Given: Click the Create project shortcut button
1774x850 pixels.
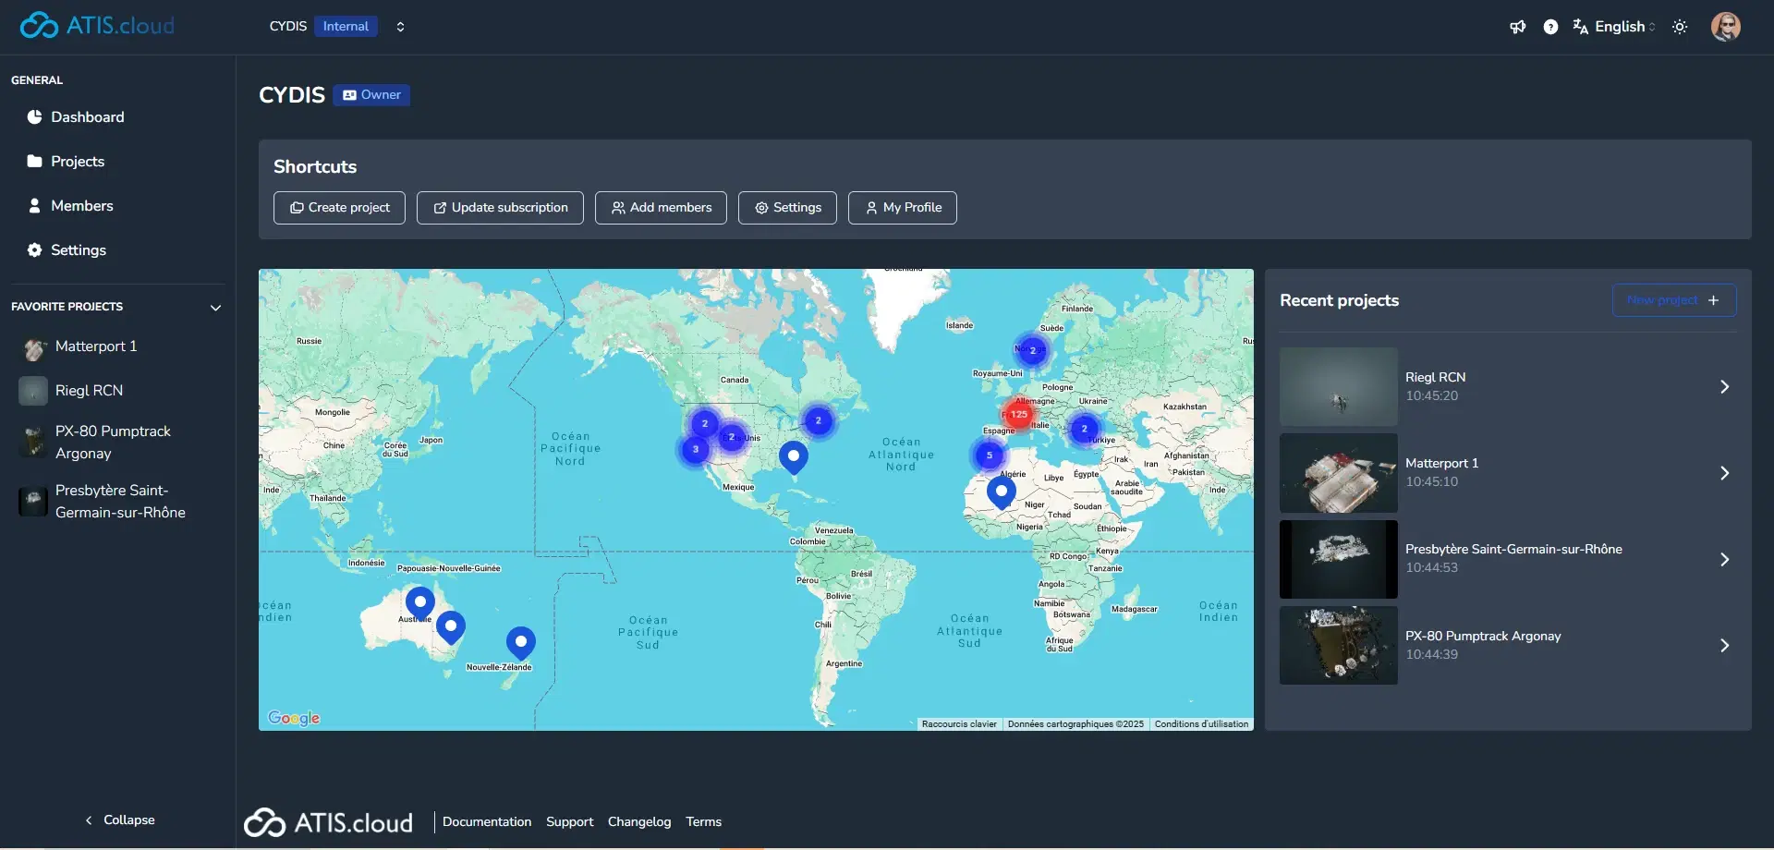Looking at the screenshot, I should [x=339, y=208].
